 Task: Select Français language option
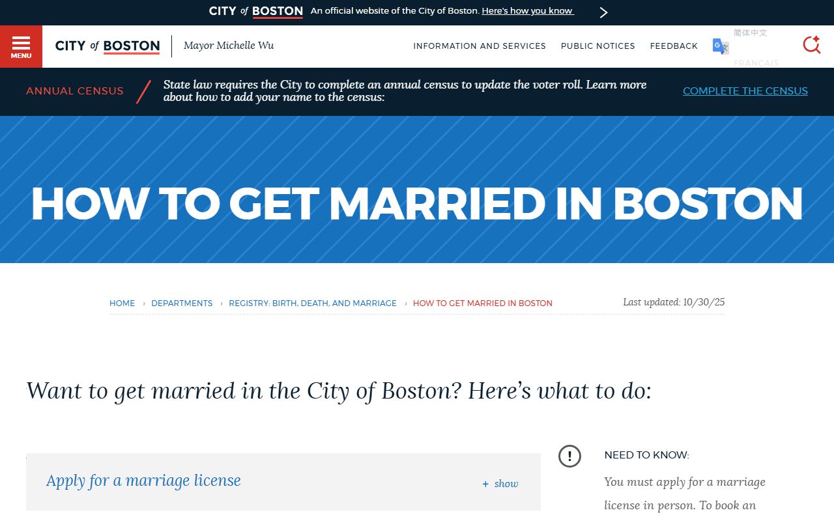click(756, 63)
